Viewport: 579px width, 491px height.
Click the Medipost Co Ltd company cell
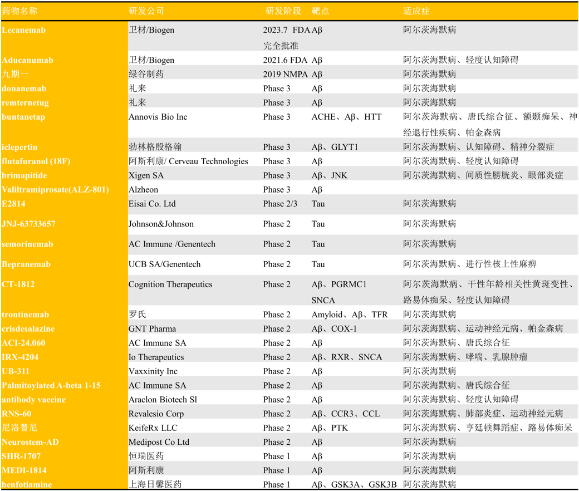point(159,442)
